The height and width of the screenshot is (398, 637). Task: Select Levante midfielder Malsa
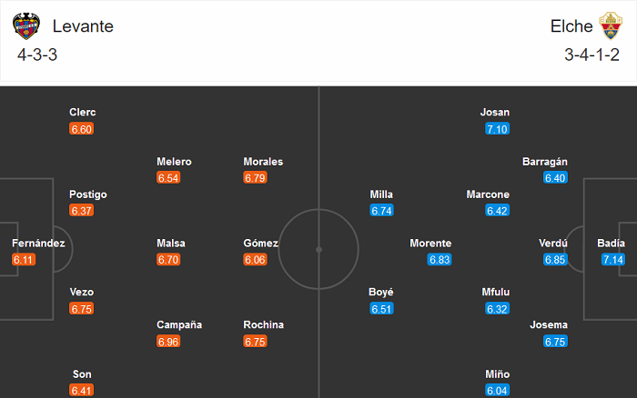click(170, 244)
